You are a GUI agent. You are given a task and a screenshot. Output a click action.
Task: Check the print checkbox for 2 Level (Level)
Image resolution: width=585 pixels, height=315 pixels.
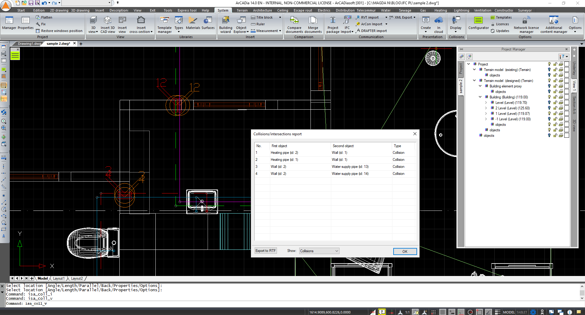click(x=567, y=108)
